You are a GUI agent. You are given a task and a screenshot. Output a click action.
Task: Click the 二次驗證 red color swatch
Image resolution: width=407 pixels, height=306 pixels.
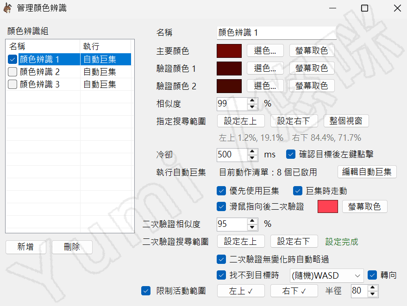click(x=328, y=206)
